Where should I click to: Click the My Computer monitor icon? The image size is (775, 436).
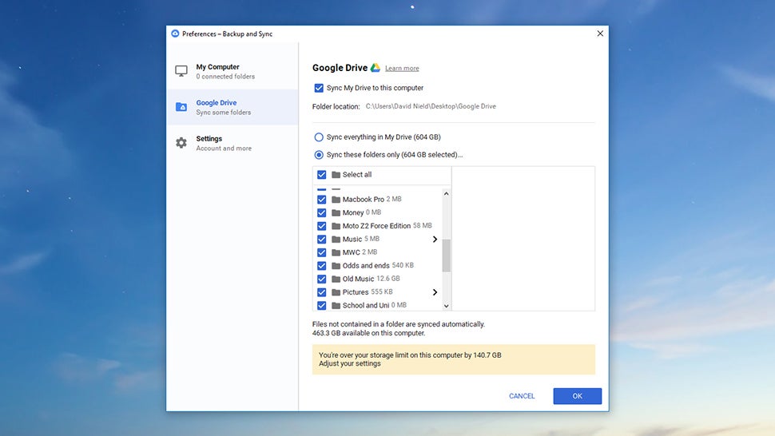[x=181, y=71]
